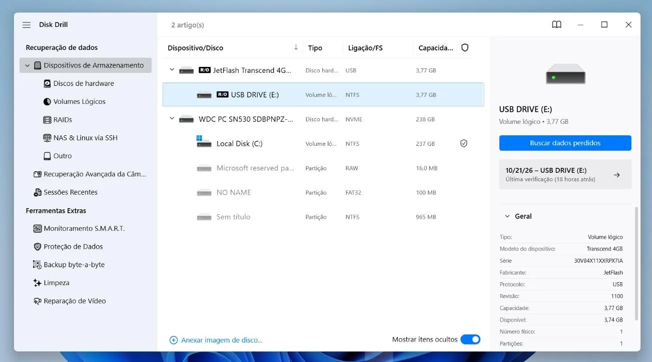This screenshot has width=652, height=362.
Task: Click the 2 artigo(s) count text
Action: 188,25
